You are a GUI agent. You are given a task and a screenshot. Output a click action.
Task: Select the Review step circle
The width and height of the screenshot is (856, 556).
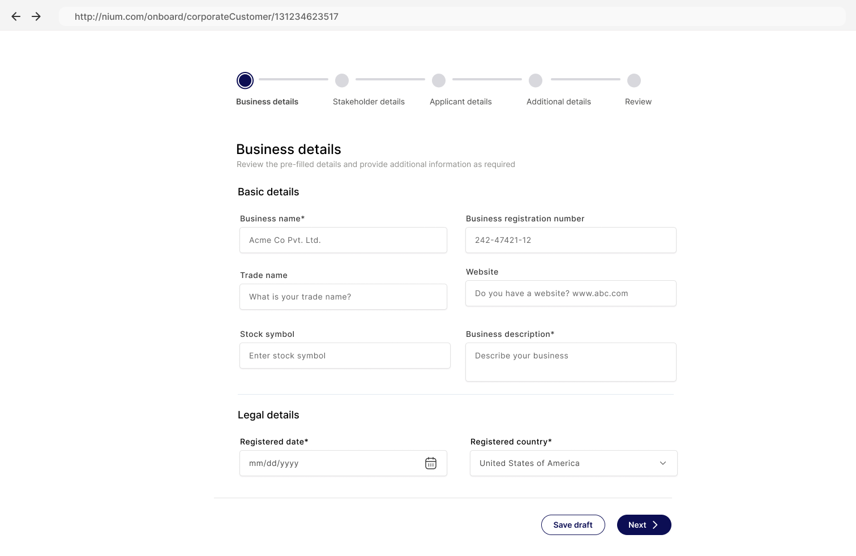point(634,80)
